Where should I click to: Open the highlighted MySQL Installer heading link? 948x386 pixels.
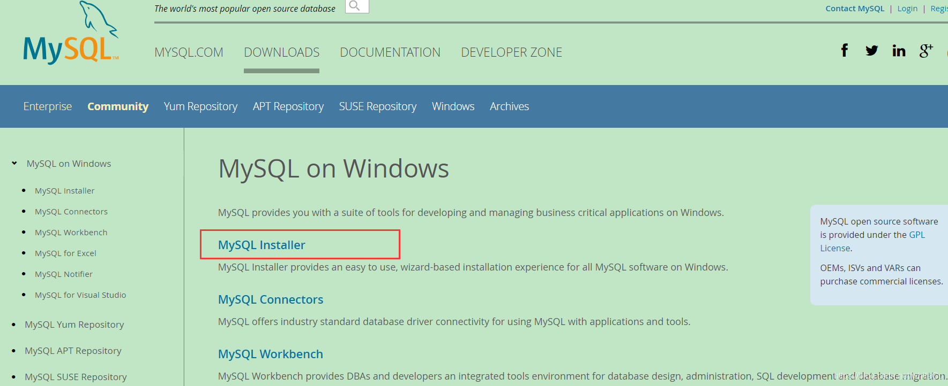point(262,245)
